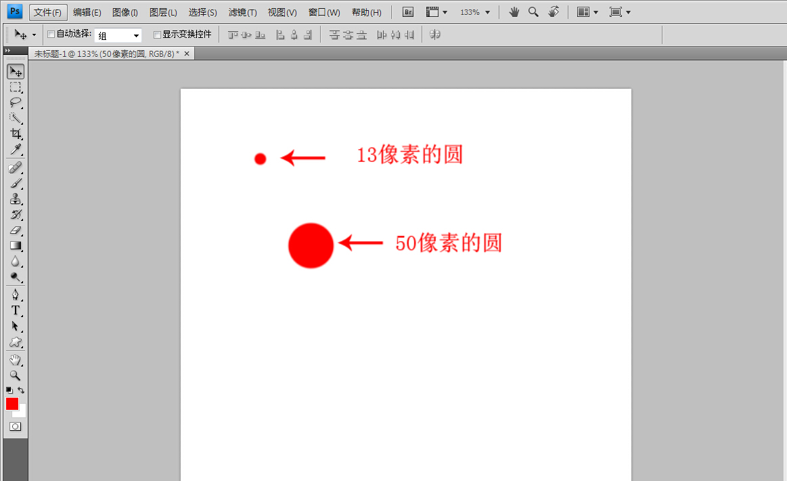Launch Adobe Bridge

[x=408, y=12]
